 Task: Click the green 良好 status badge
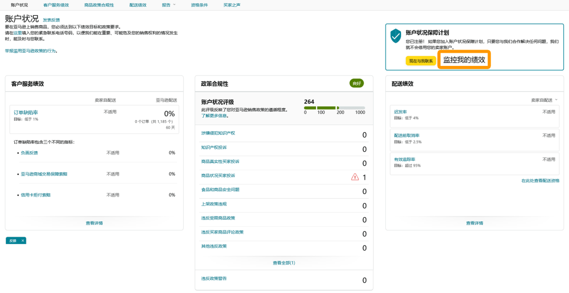[x=357, y=83]
